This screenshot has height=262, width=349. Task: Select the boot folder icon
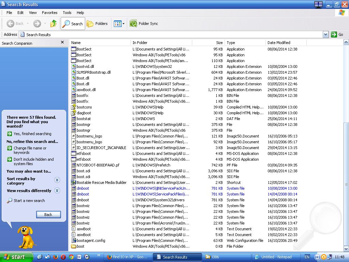tap(74, 246)
